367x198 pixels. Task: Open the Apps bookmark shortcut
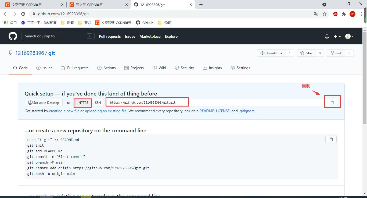pos(10,23)
